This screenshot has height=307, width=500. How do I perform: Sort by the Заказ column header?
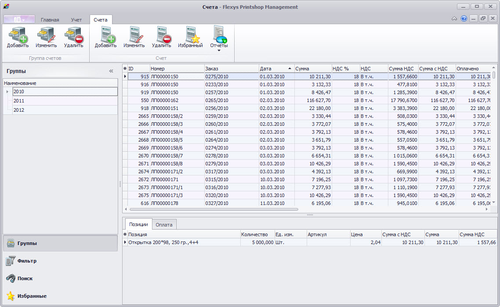pos(232,69)
